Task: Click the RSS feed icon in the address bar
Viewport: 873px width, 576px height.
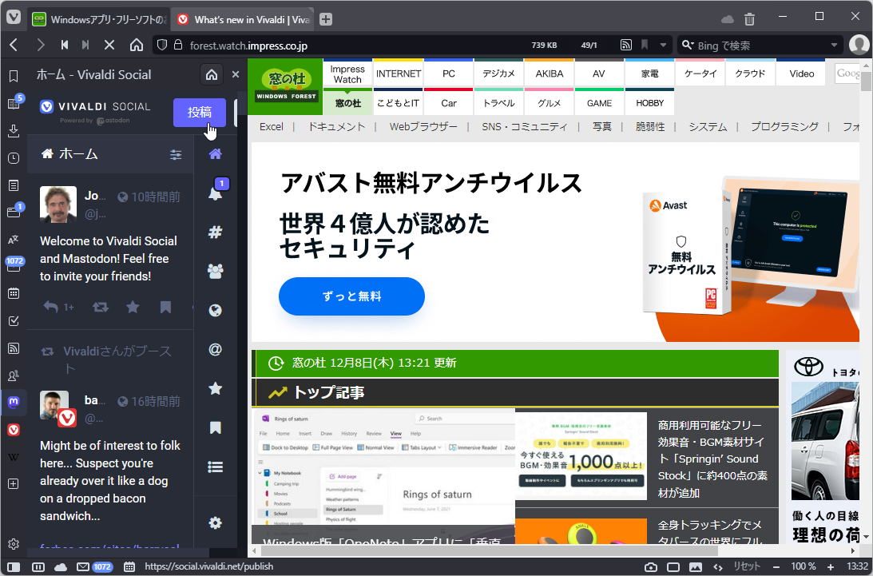Action: 626,45
